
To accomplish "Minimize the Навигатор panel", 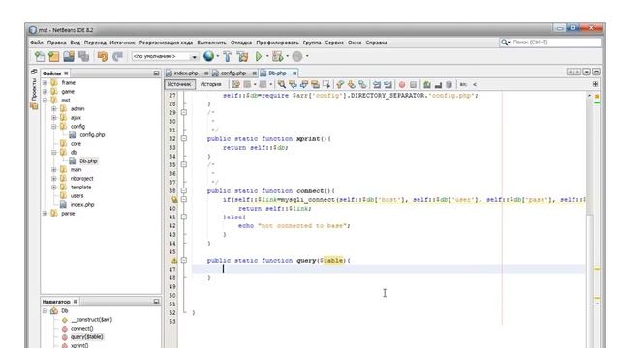I will pos(156,302).
